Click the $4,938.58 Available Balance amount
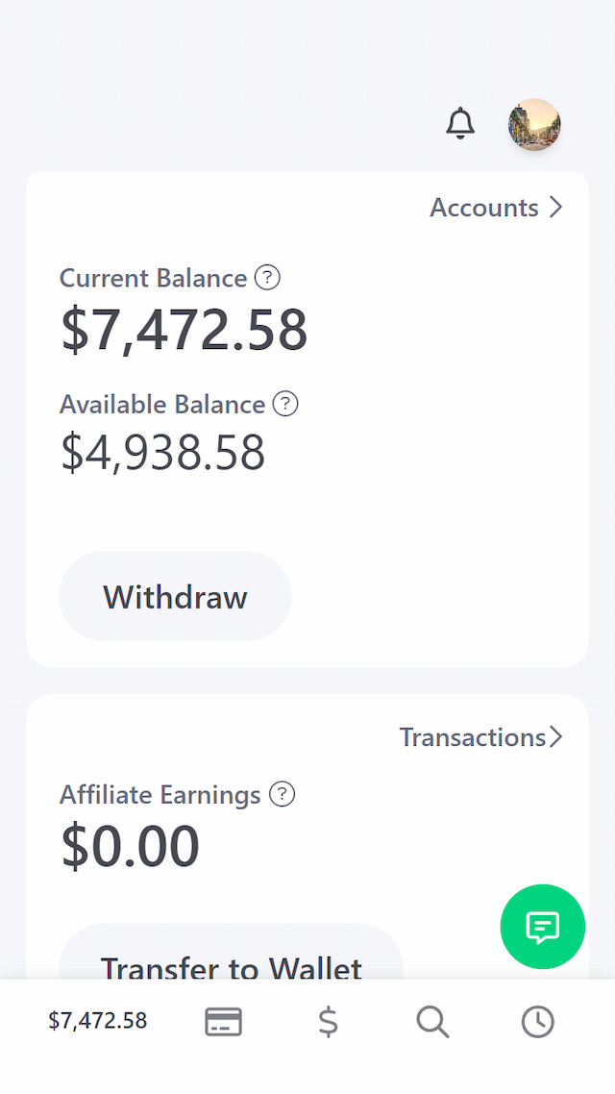This screenshot has width=615, height=1094. point(162,452)
